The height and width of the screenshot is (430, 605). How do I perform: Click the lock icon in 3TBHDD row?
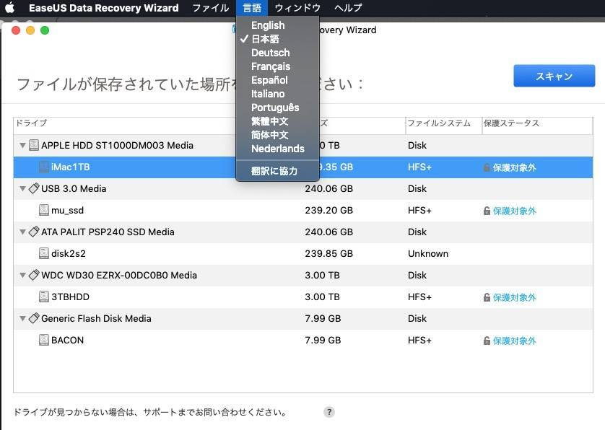tap(487, 297)
